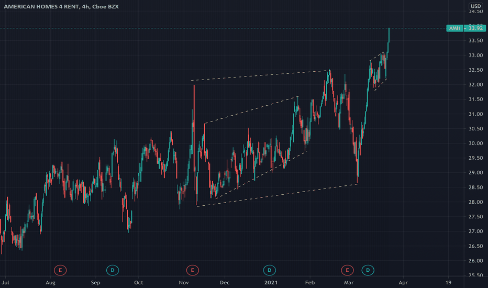
Task: Open the Dividend D marker above 2021
Action: [x=269, y=270]
